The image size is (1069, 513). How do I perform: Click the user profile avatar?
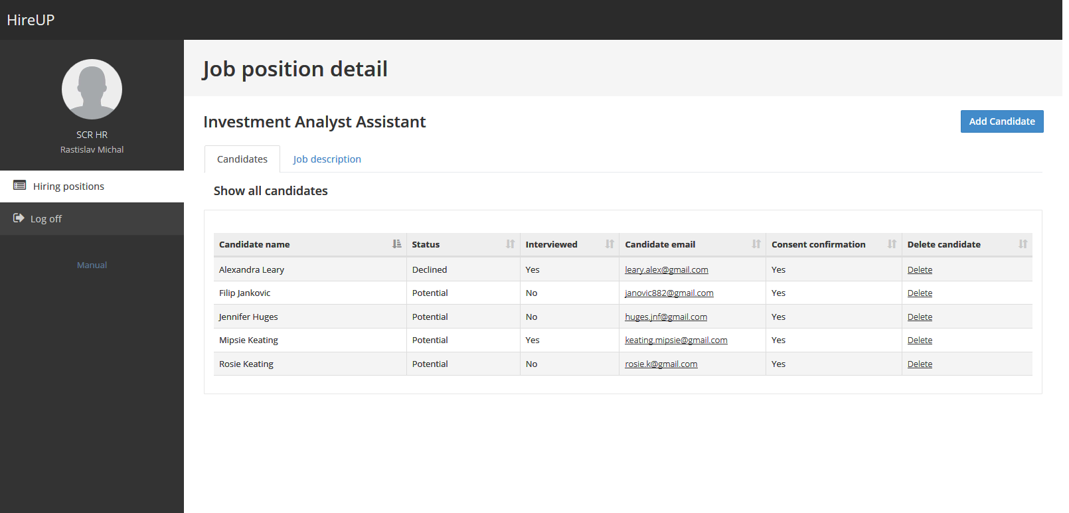92,90
